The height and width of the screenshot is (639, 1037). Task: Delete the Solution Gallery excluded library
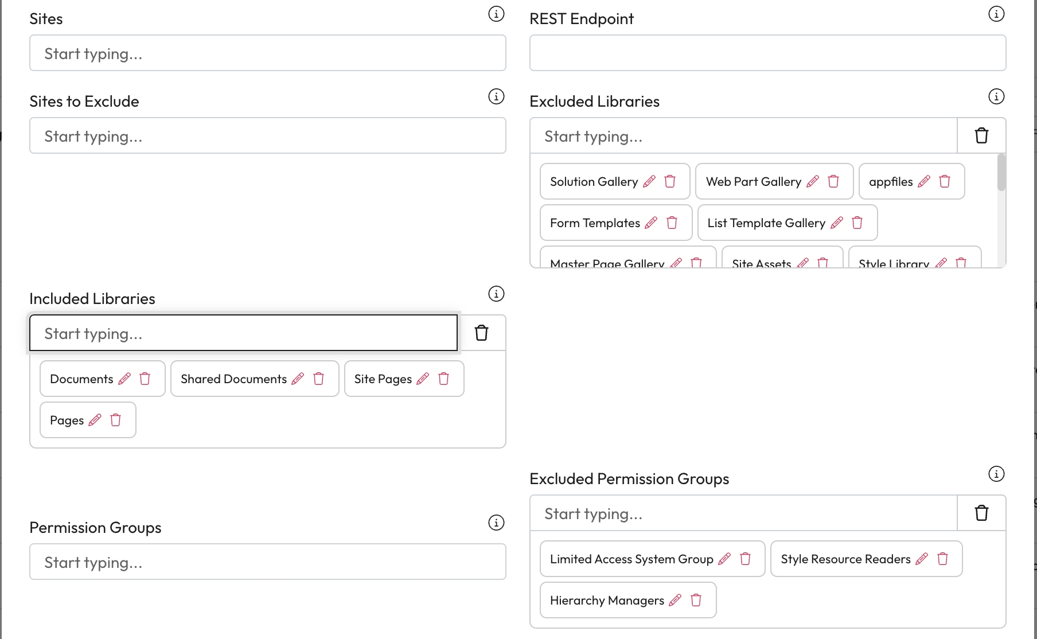(670, 182)
